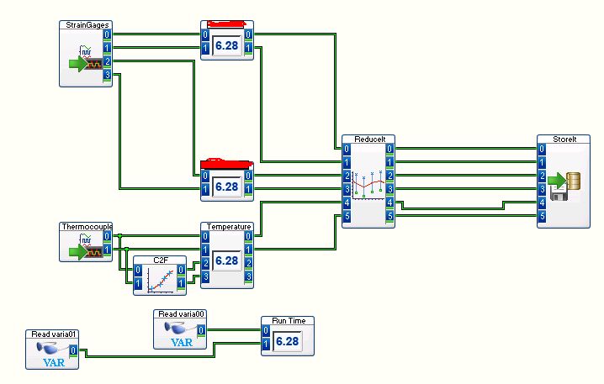Image resolution: width=604 pixels, height=384 pixels.
Task: Select the ReduceIt module title
Action: [x=369, y=139]
